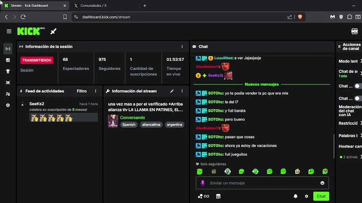Click in the Enviar un mensaje field
362x203 pixels.
(262, 183)
